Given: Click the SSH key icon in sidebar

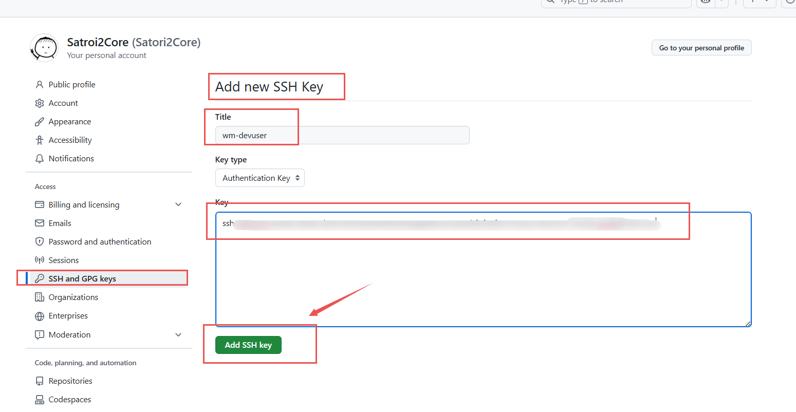Looking at the screenshot, I should click(40, 278).
